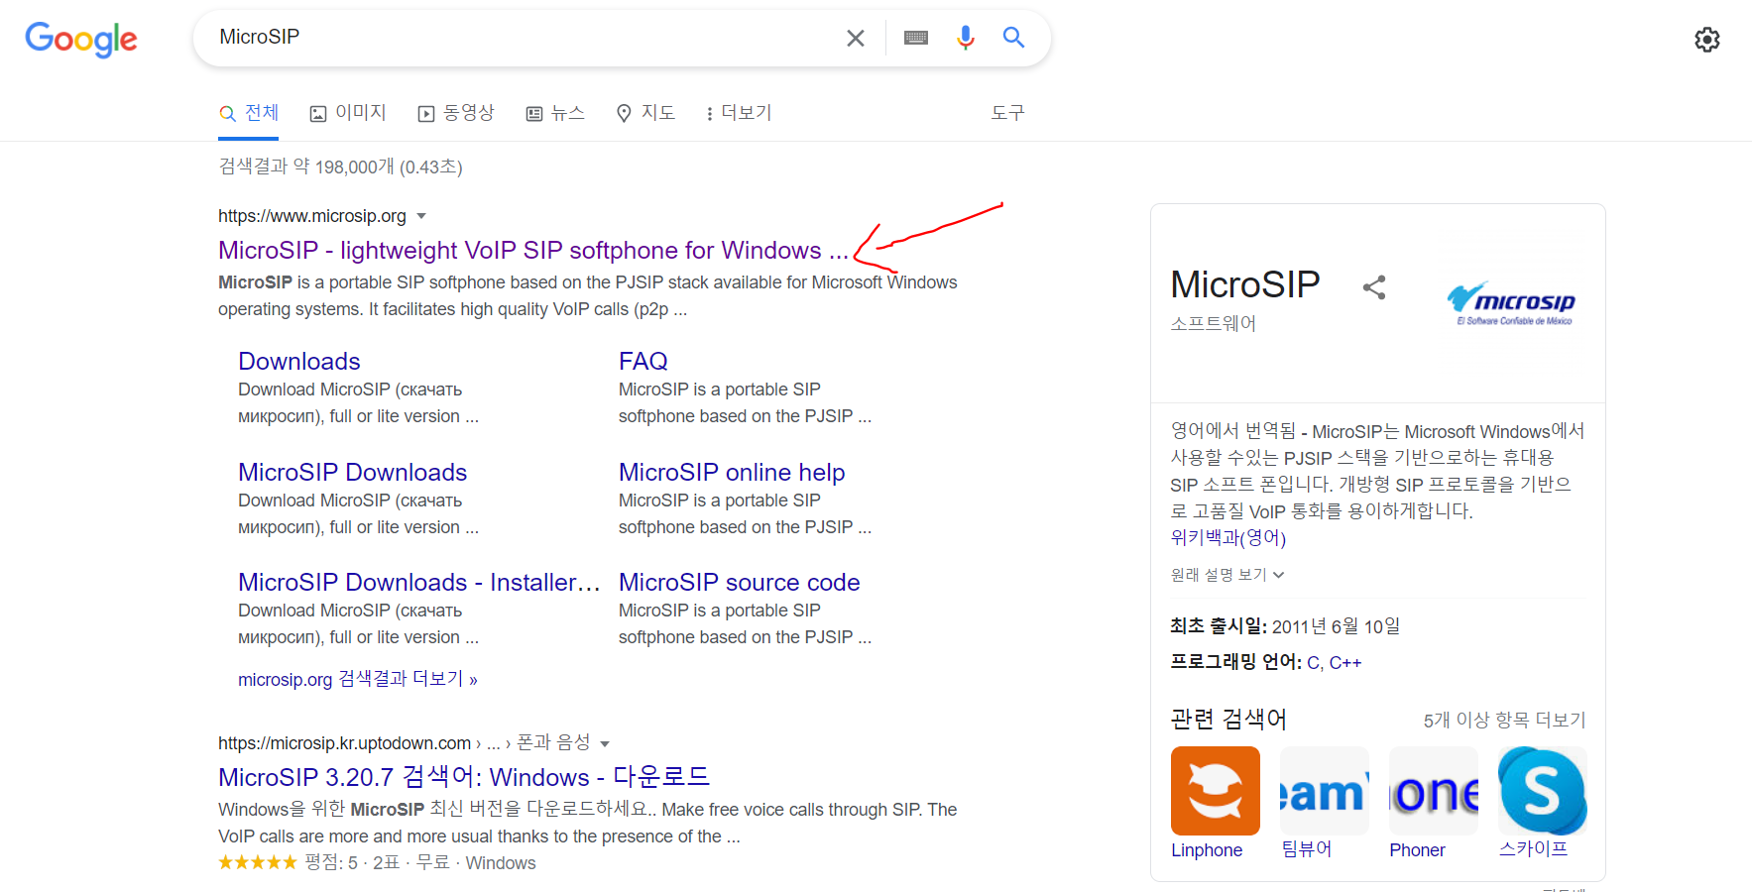Expand 원래 설명 보기
1752x892 pixels.
click(x=1227, y=575)
